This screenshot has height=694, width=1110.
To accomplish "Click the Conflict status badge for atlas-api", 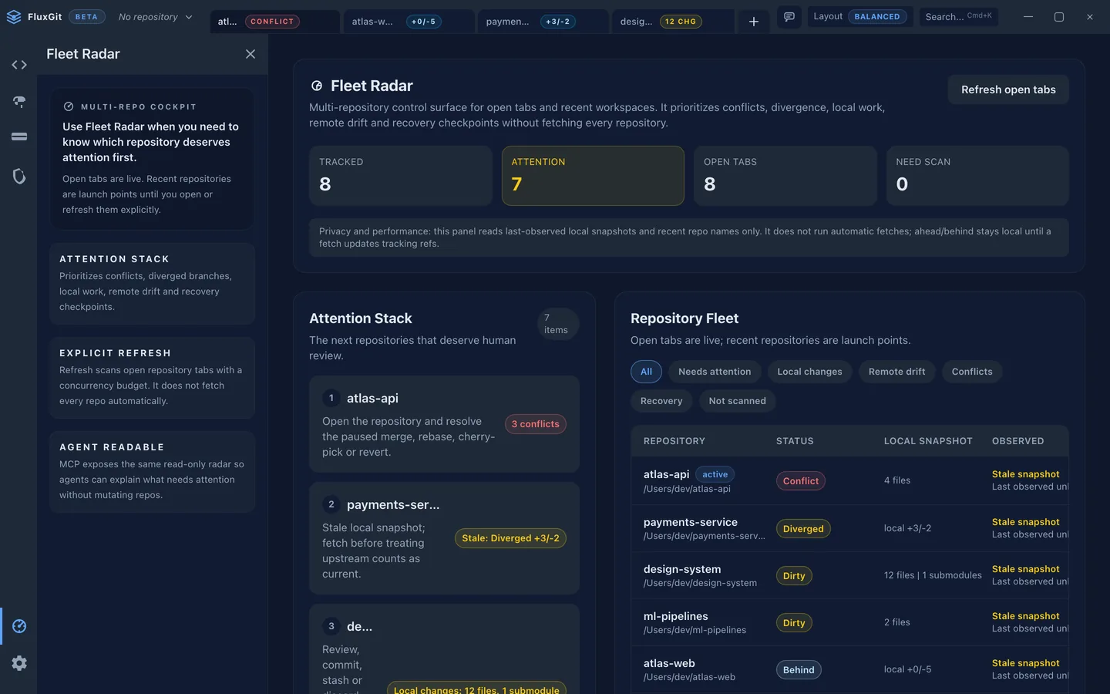I will 801,481.
